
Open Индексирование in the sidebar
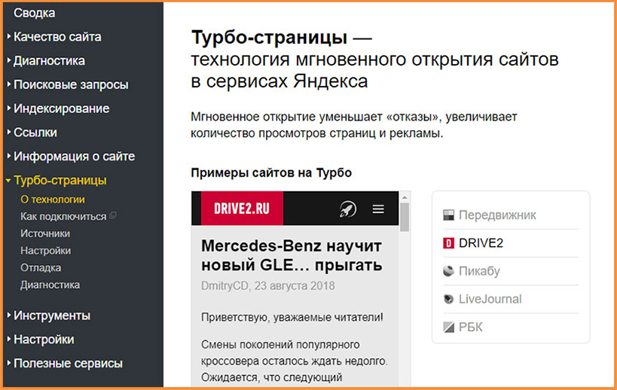(x=61, y=108)
